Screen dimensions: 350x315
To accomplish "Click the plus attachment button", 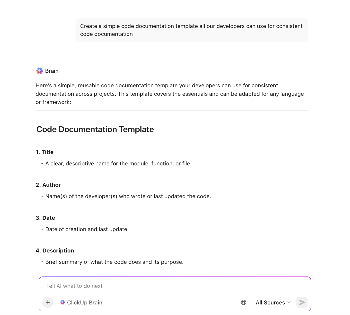I will [x=48, y=302].
